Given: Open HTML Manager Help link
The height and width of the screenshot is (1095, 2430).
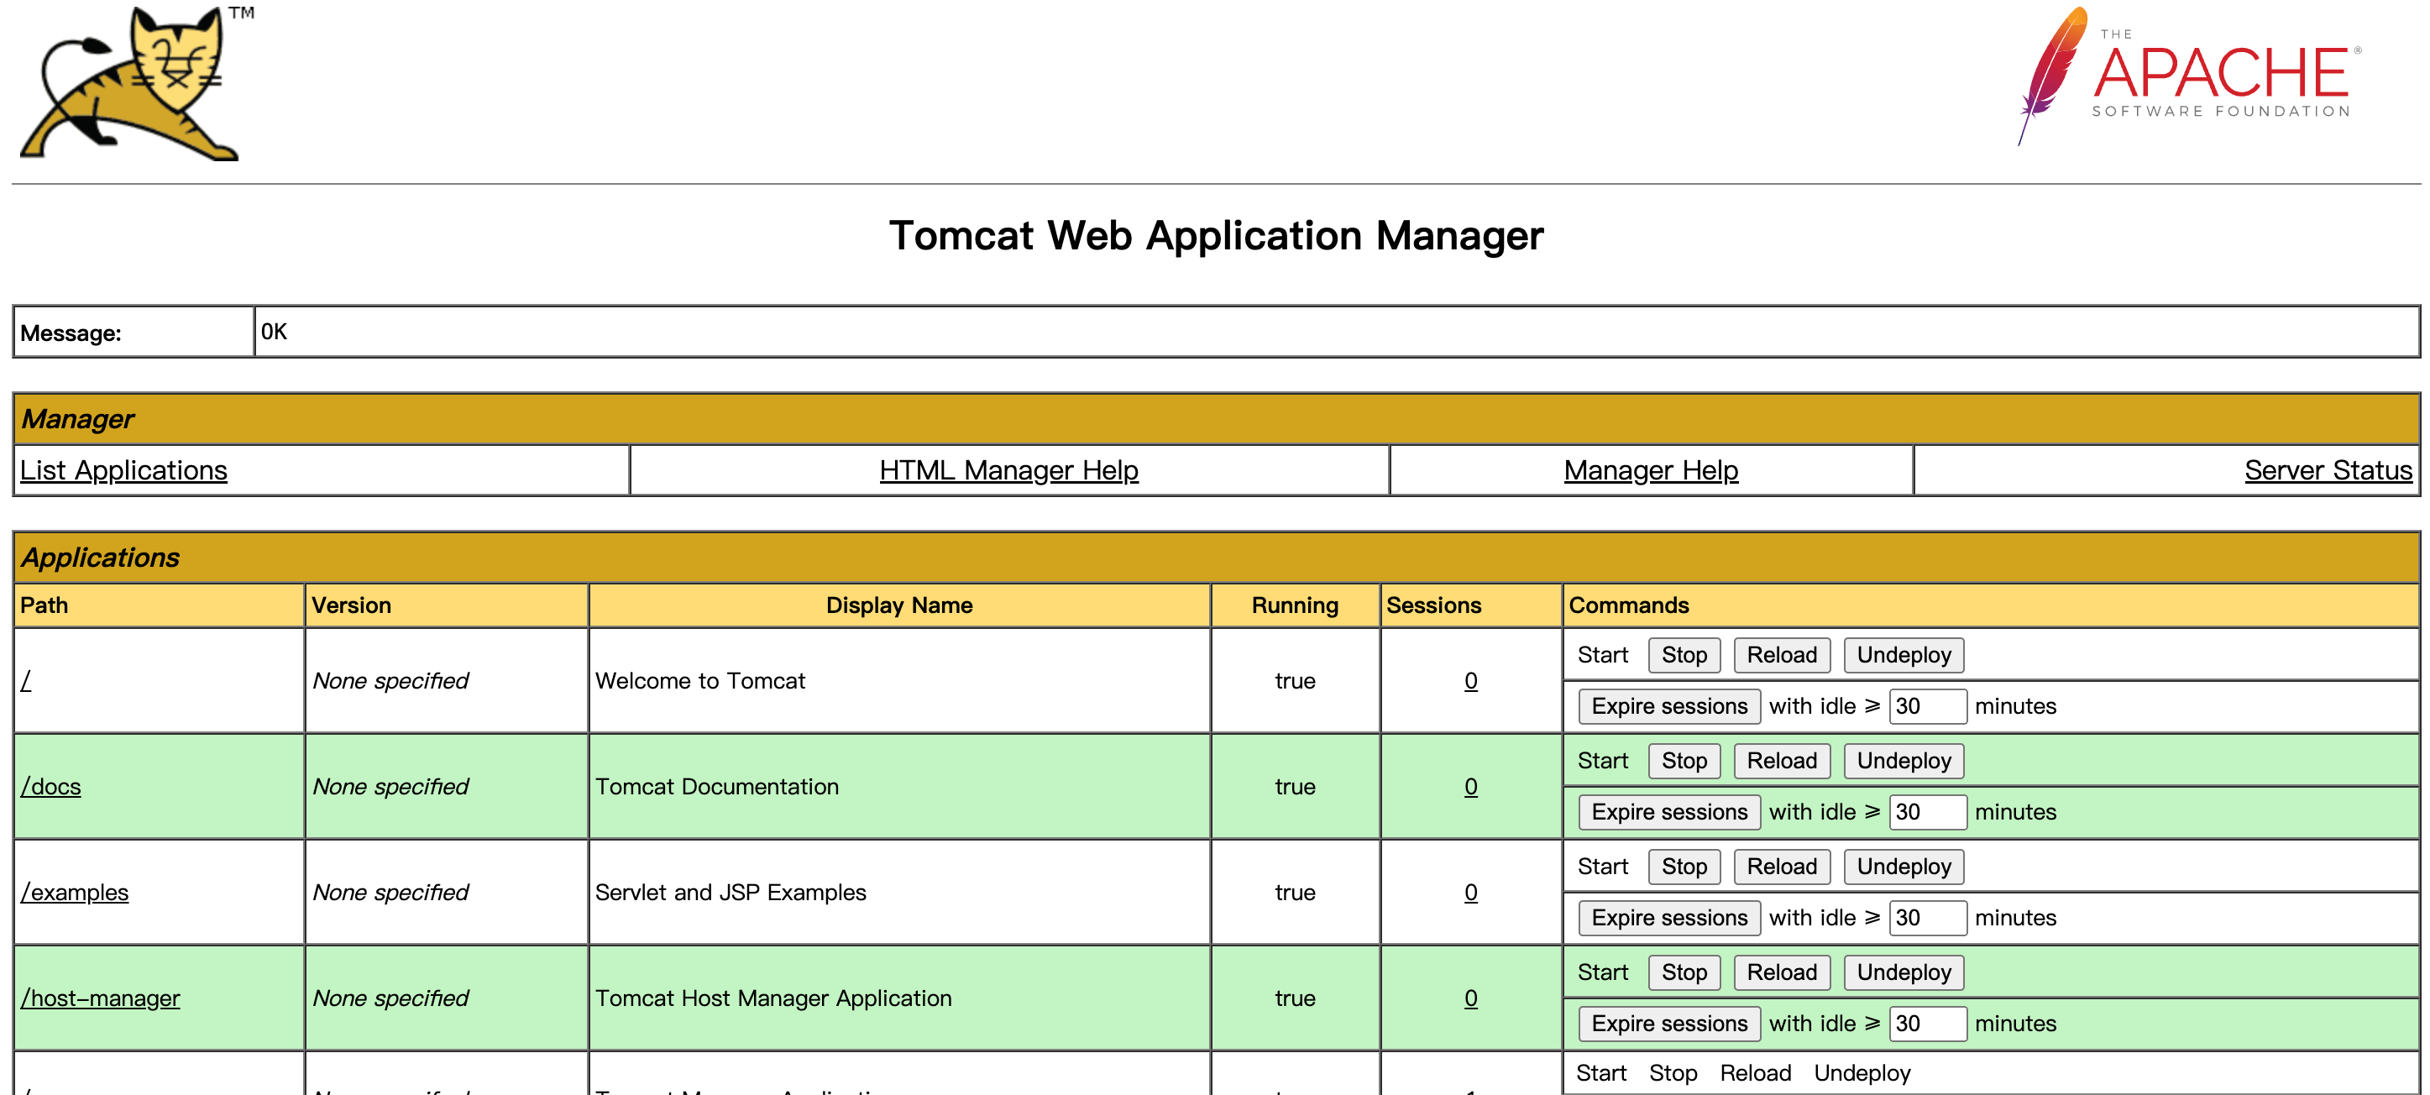Looking at the screenshot, I should pyautogui.click(x=1008, y=469).
